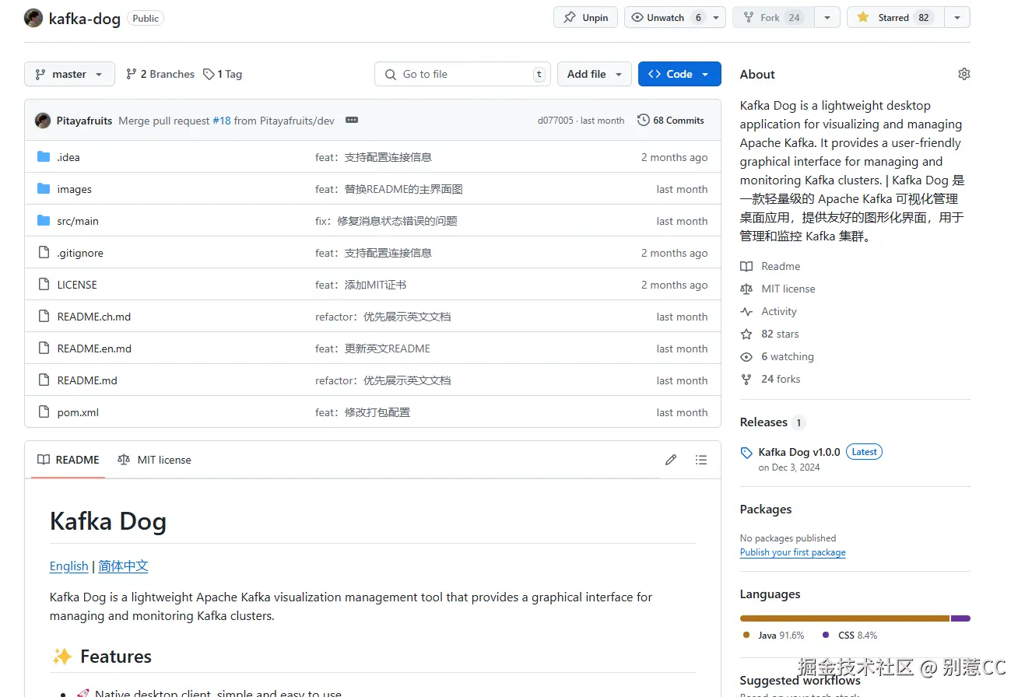Screen dimensions: 1025x697
Task: Click the purple CSS language bar segment
Action: [960, 618]
